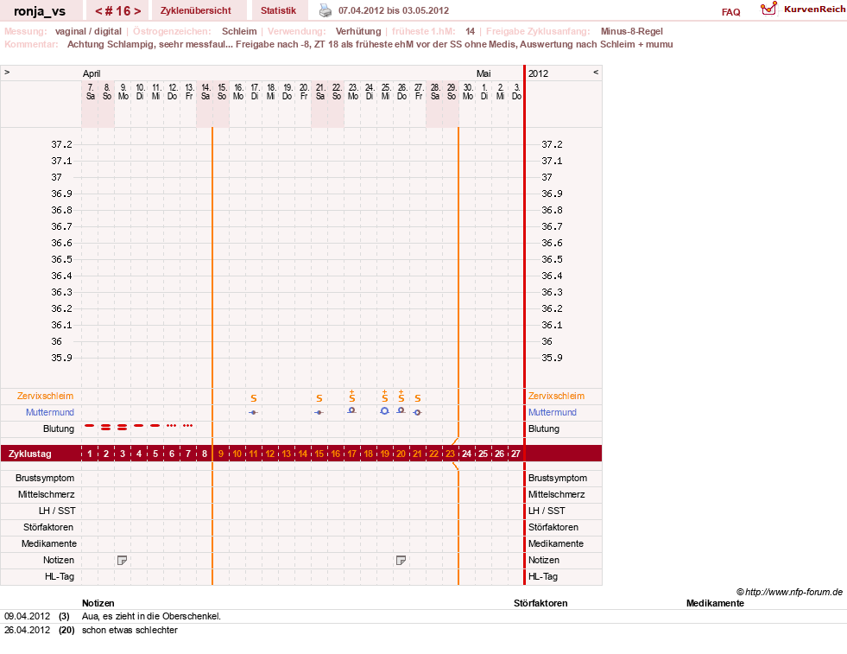Screen dimensions: 847x654
Task: Click the S+ mucus symbol on day 17
Action: pos(351,396)
